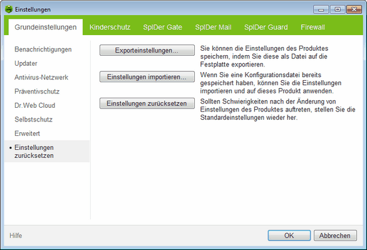This screenshot has height=250, width=367.
Task: Click the text starting 'Wenn Sie eine Konfigurationsdatei'
Action: click(x=271, y=83)
